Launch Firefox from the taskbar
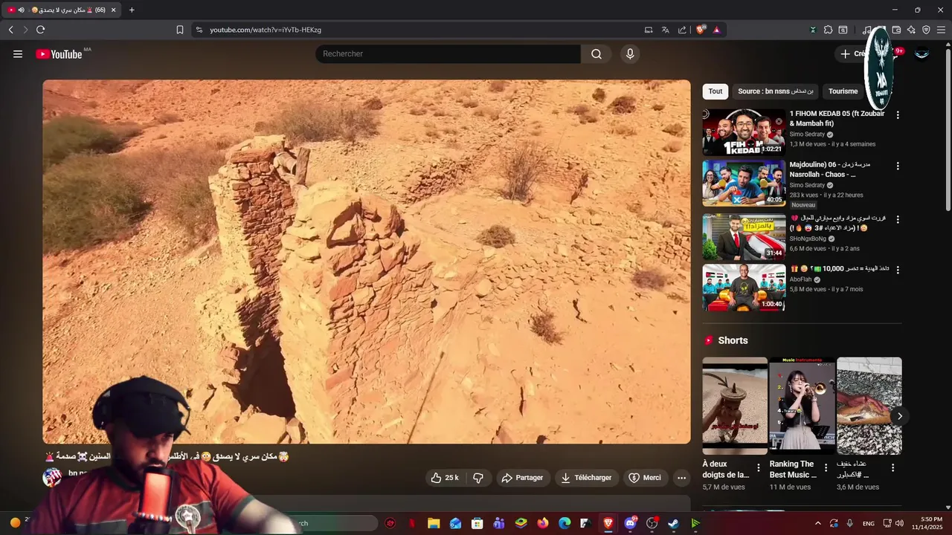The height and width of the screenshot is (535, 952). tap(543, 523)
